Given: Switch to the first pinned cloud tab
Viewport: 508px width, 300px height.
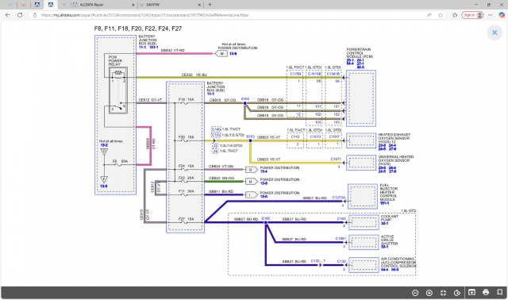Looking at the screenshot, I should click(x=10, y=5).
